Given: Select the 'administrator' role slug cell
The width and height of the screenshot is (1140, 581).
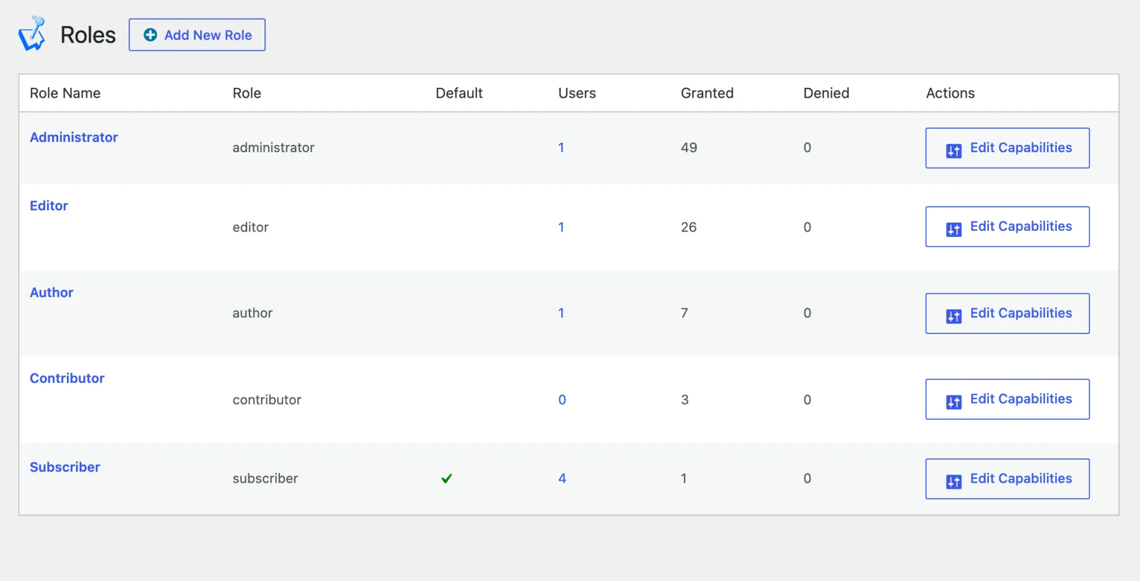Looking at the screenshot, I should pyautogui.click(x=273, y=148).
